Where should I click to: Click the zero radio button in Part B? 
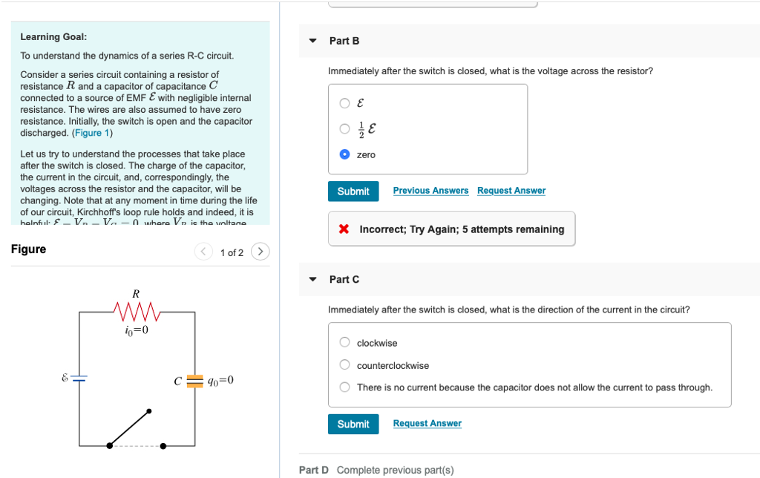click(x=344, y=154)
